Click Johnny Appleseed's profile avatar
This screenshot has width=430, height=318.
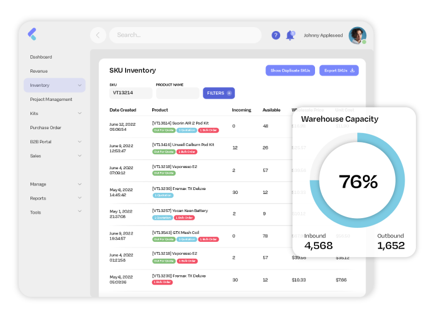pyautogui.click(x=357, y=36)
